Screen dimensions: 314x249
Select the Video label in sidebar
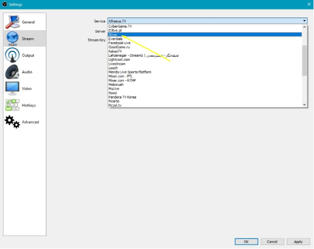[27, 88]
